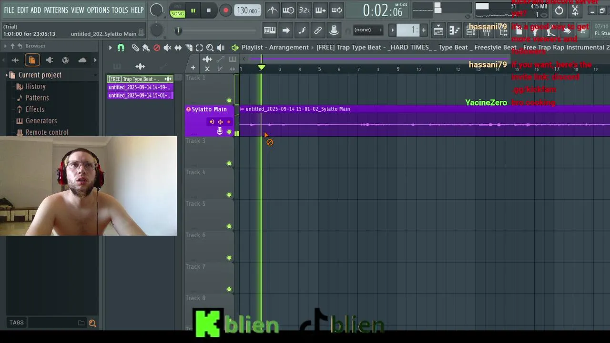Viewport: 610px width, 343px height.
Task: Open the cloud library tab in Browser
Action: point(82,60)
